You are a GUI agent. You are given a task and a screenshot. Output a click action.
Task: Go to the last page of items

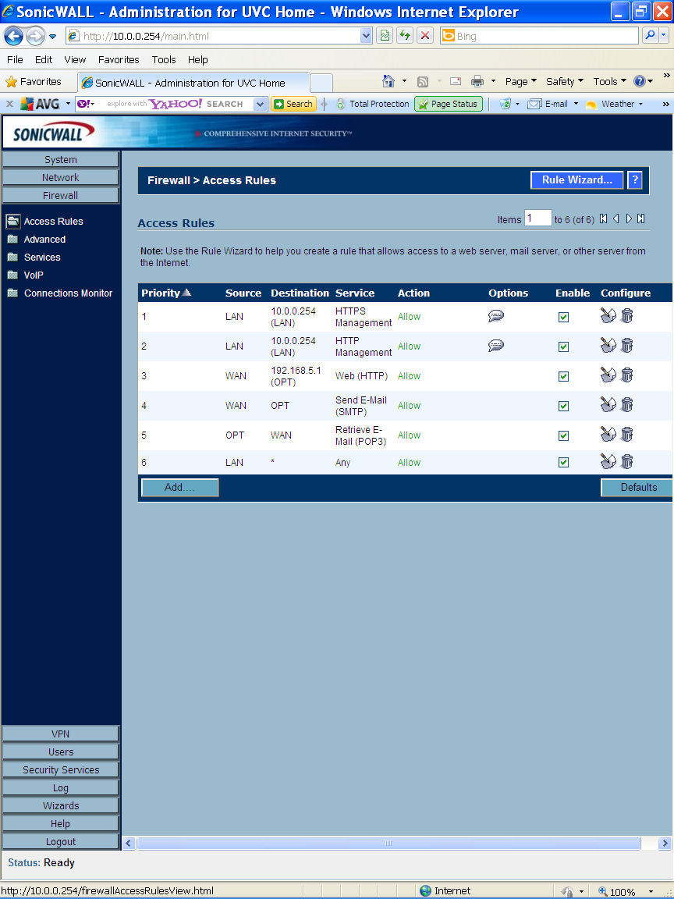coord(641,219)
